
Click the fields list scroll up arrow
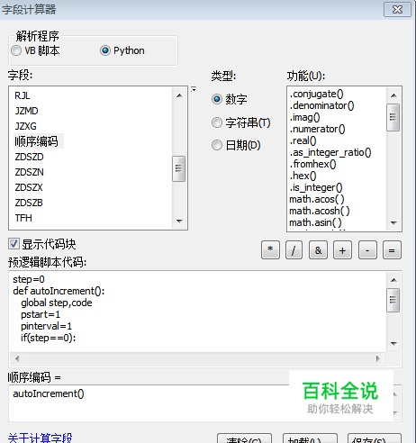(179, 95)
